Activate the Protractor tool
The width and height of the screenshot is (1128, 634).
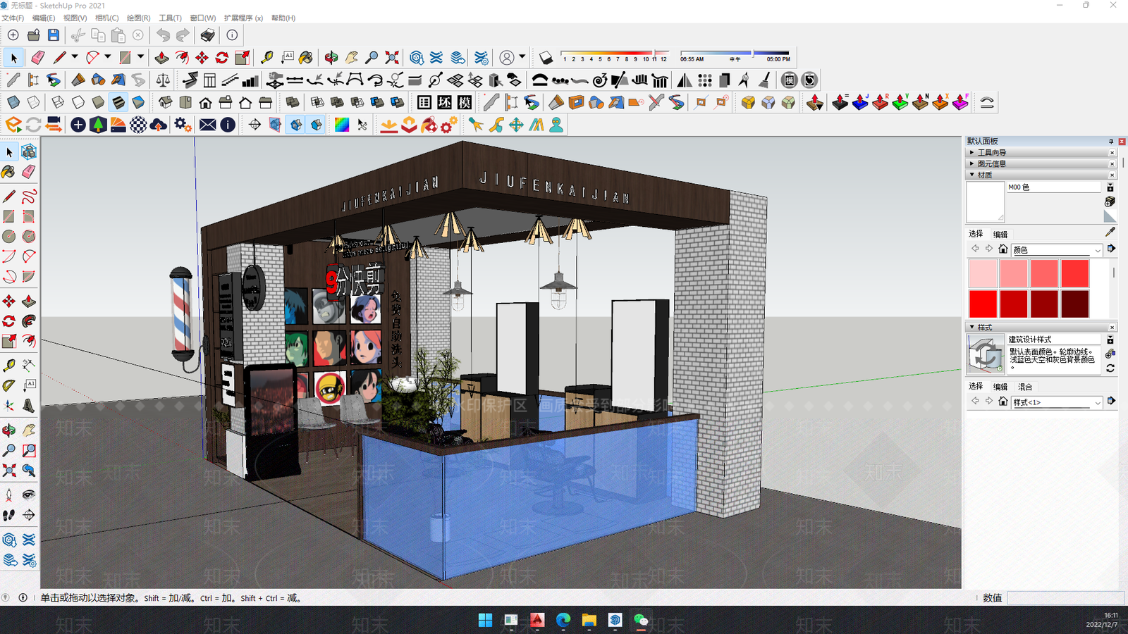pyautogui.click(x=9, y=385)
